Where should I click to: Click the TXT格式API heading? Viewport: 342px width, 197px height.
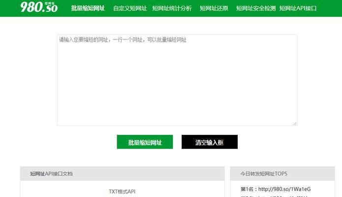122,192
